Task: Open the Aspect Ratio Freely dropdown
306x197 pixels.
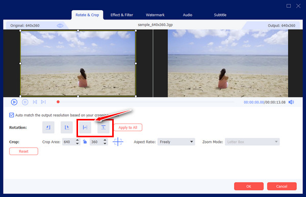Action: pyautogui.click(x=176, y=142)
